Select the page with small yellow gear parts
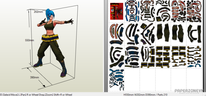Screen dimensions: 206x96 [x=194, y=57]
